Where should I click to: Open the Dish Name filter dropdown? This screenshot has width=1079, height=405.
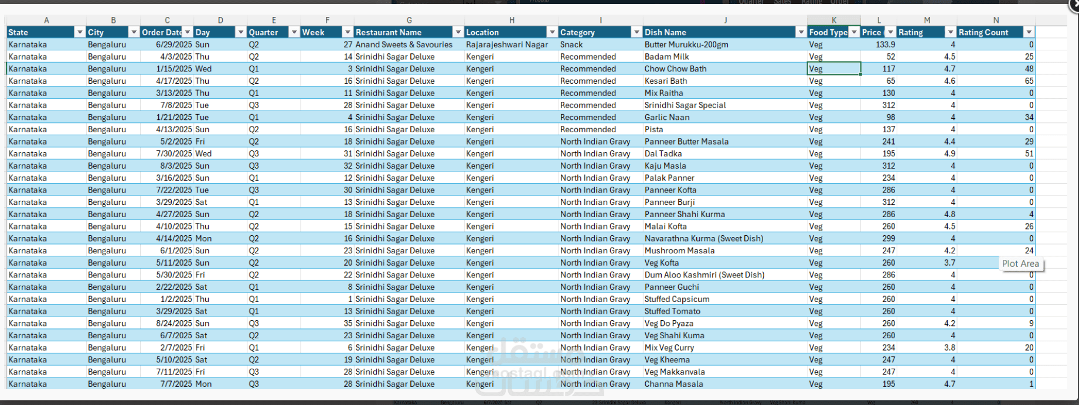click(x=801, y=32)
